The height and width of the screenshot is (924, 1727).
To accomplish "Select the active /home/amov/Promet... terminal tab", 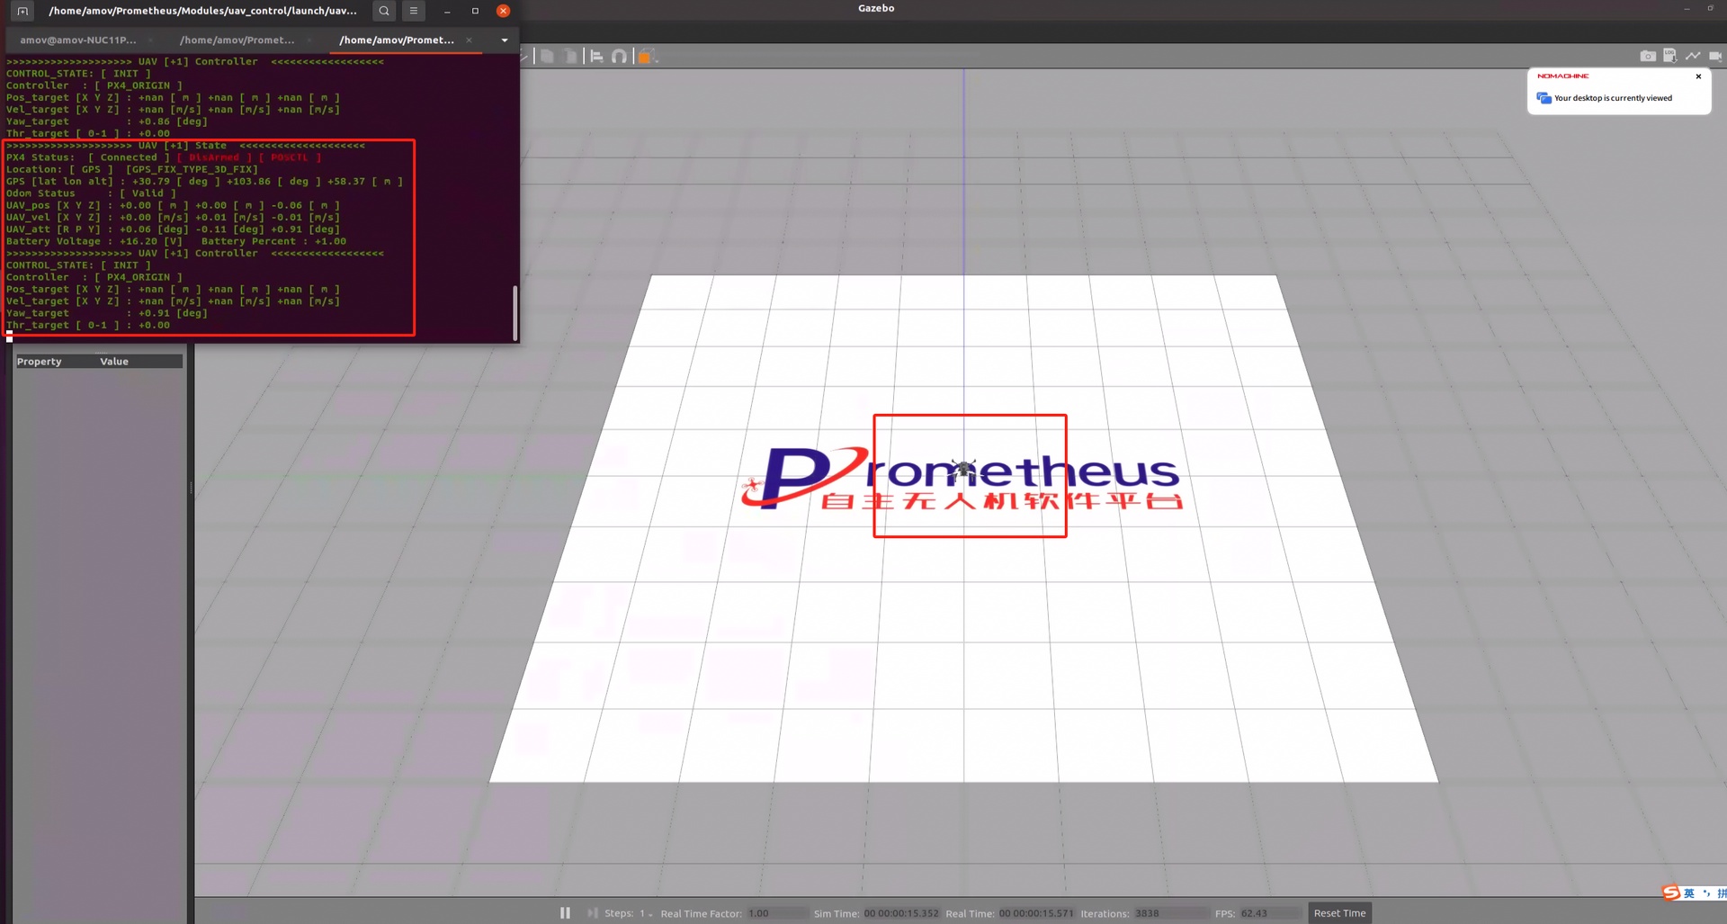I will coord(397,40).
